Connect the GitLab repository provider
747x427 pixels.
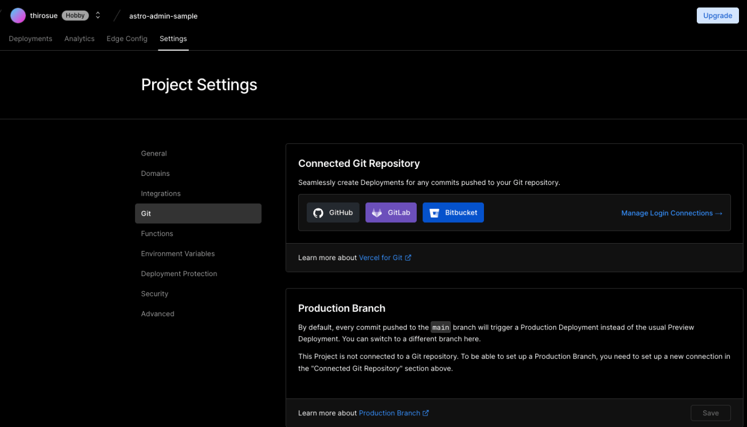[x=391, y=213]
